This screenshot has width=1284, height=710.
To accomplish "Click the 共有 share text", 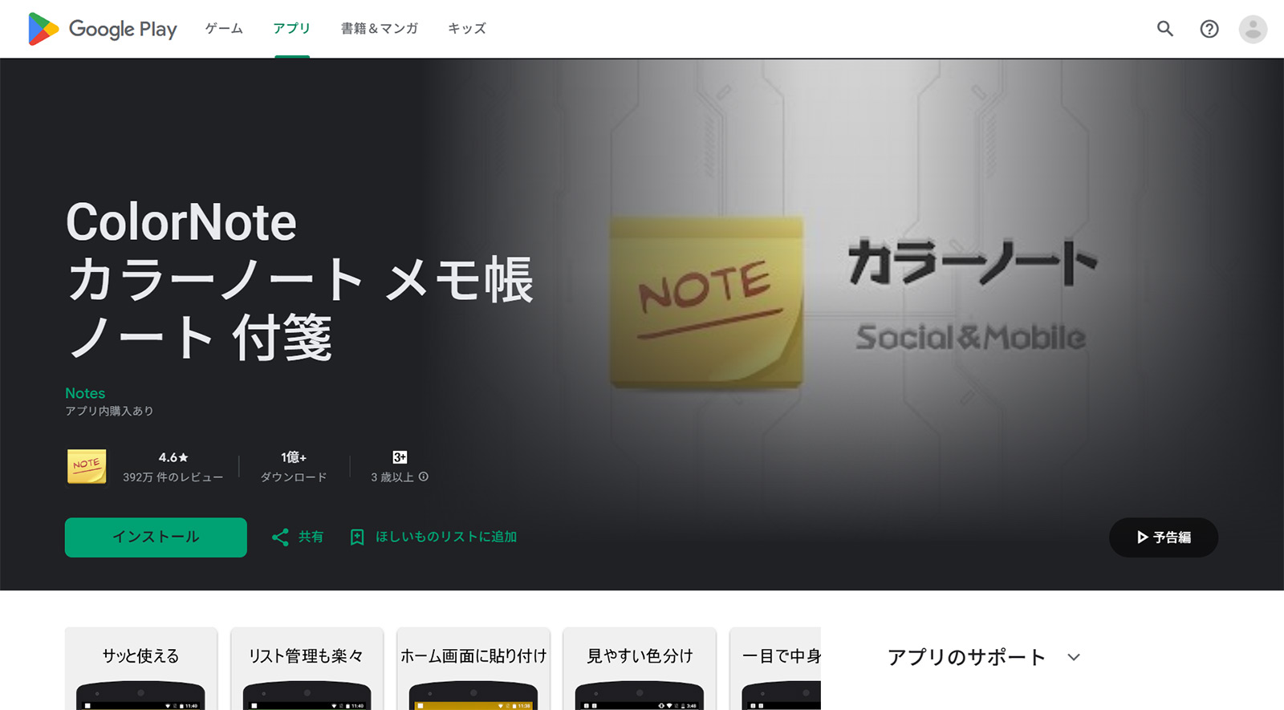I will coord(311,537).
